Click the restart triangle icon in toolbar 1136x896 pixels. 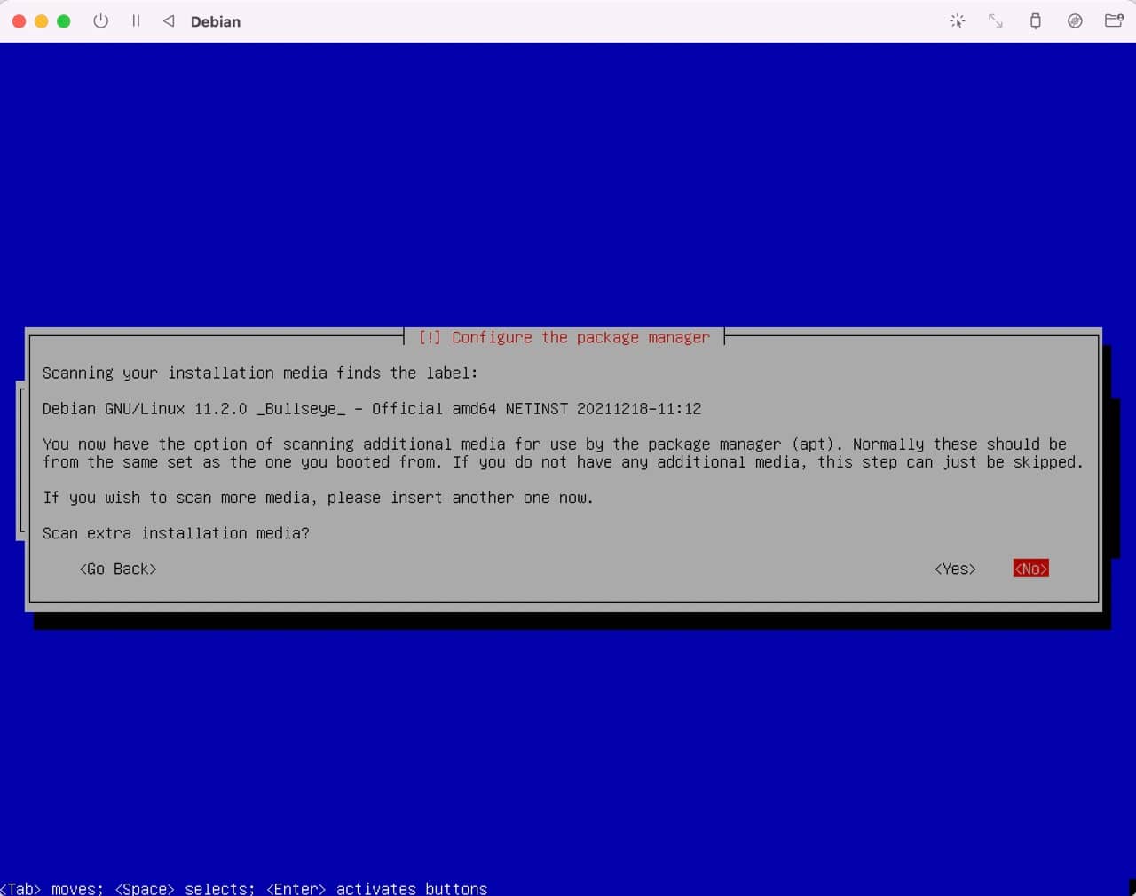pyautogui.click(x=169, y=20)
